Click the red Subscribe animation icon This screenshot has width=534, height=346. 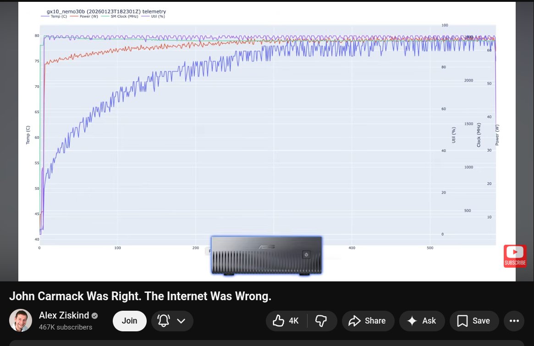(x=515, y=256)
